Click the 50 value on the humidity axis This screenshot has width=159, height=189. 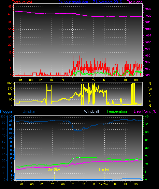click(4, 148)
